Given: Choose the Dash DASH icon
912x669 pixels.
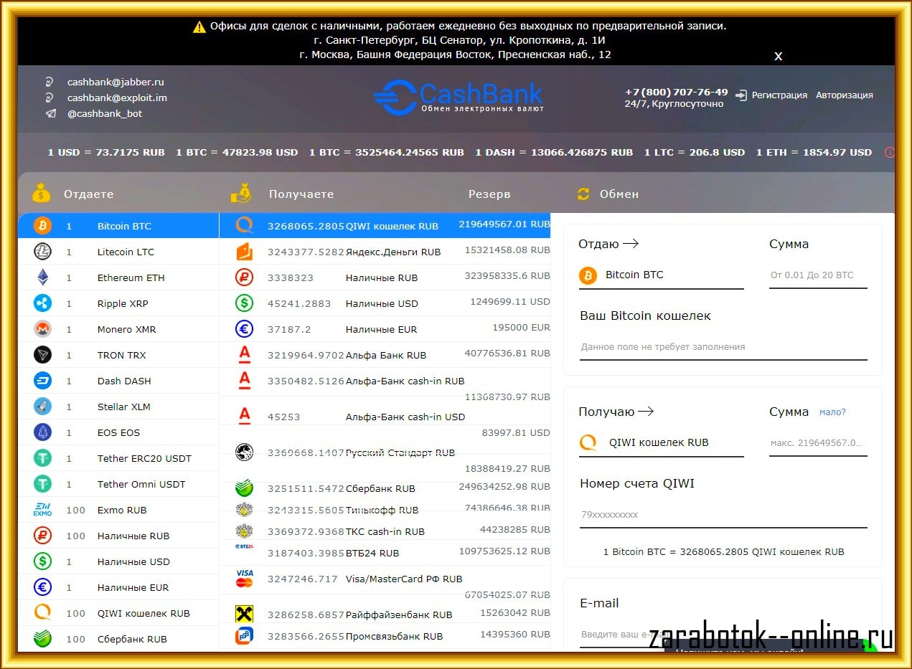Looking at the screenshot, I should 43,381.
